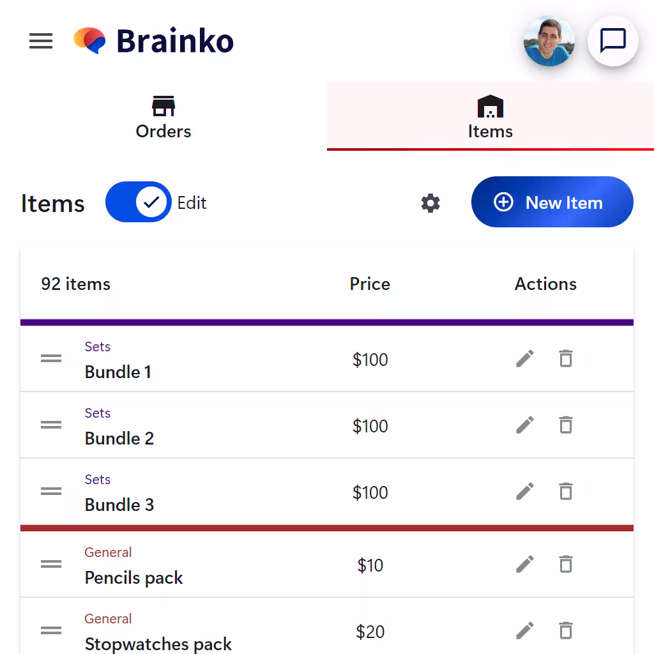
Task: Click the Price column header
Action: coord(370,284)
